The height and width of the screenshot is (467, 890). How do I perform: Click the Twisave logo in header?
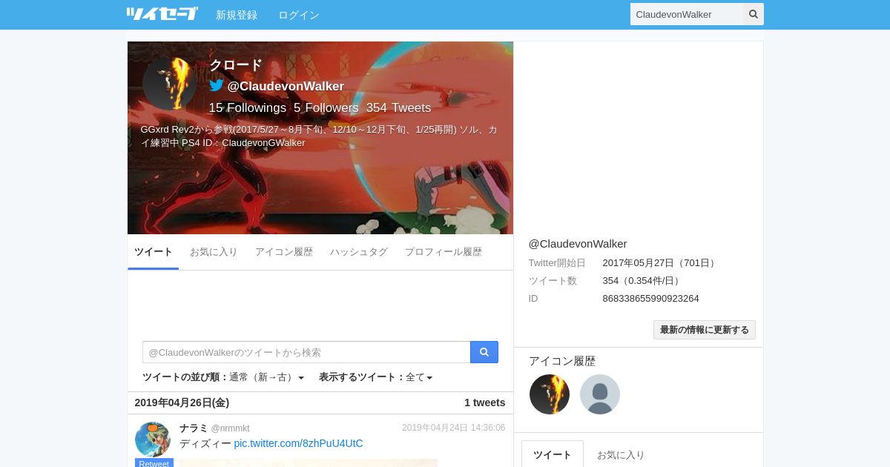162,14
